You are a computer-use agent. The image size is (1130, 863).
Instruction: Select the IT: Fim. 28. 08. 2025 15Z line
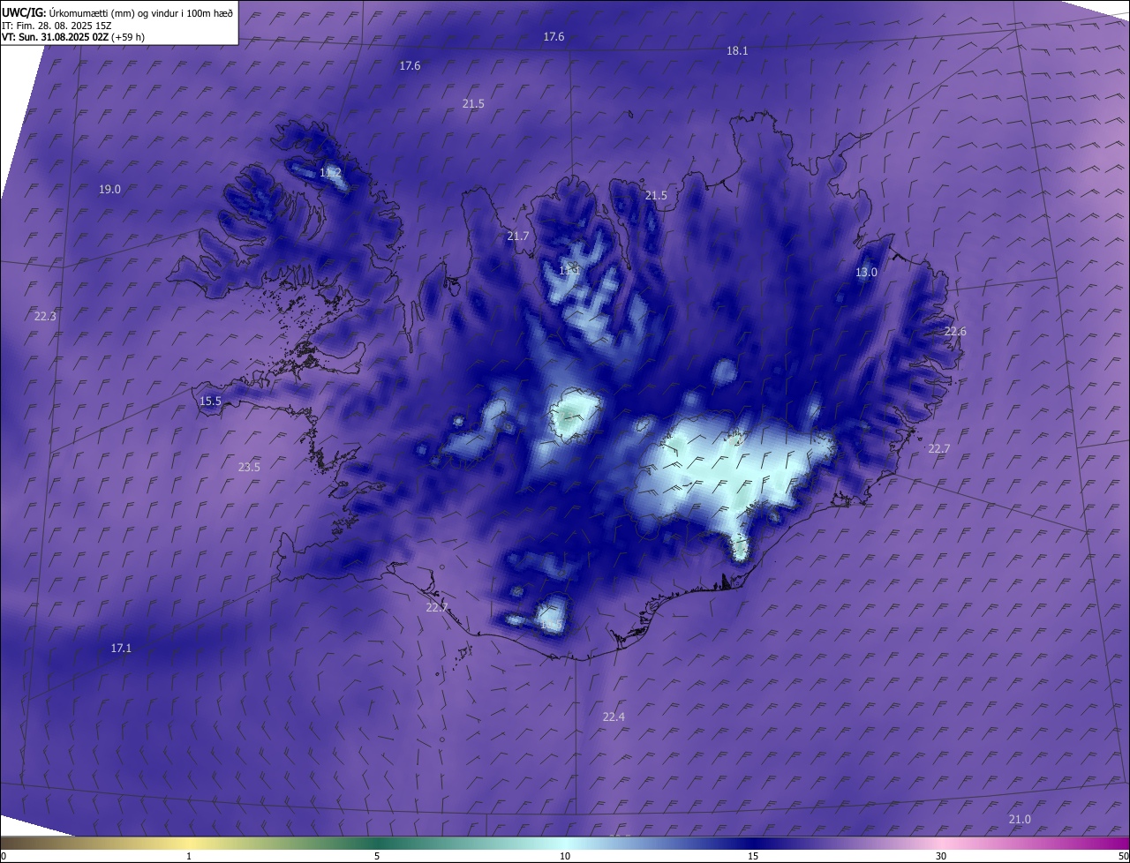(x=56, y=26)
